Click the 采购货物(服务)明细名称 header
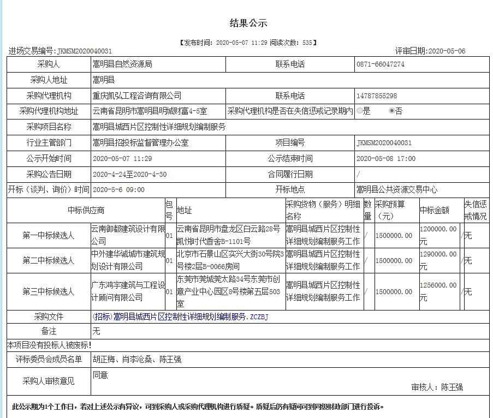The width and height of the screenshot is (493, 418). click(x=323, y=211)
